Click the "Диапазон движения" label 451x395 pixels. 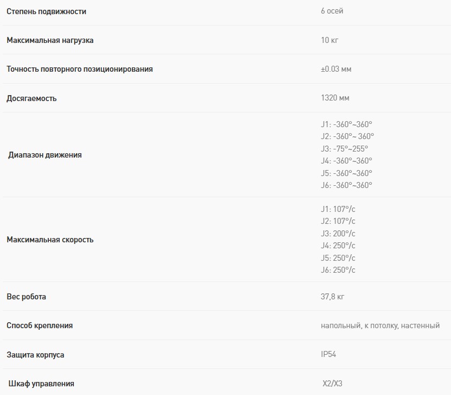tap(45, 155)
